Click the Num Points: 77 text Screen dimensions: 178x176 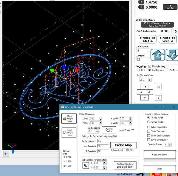127,130
